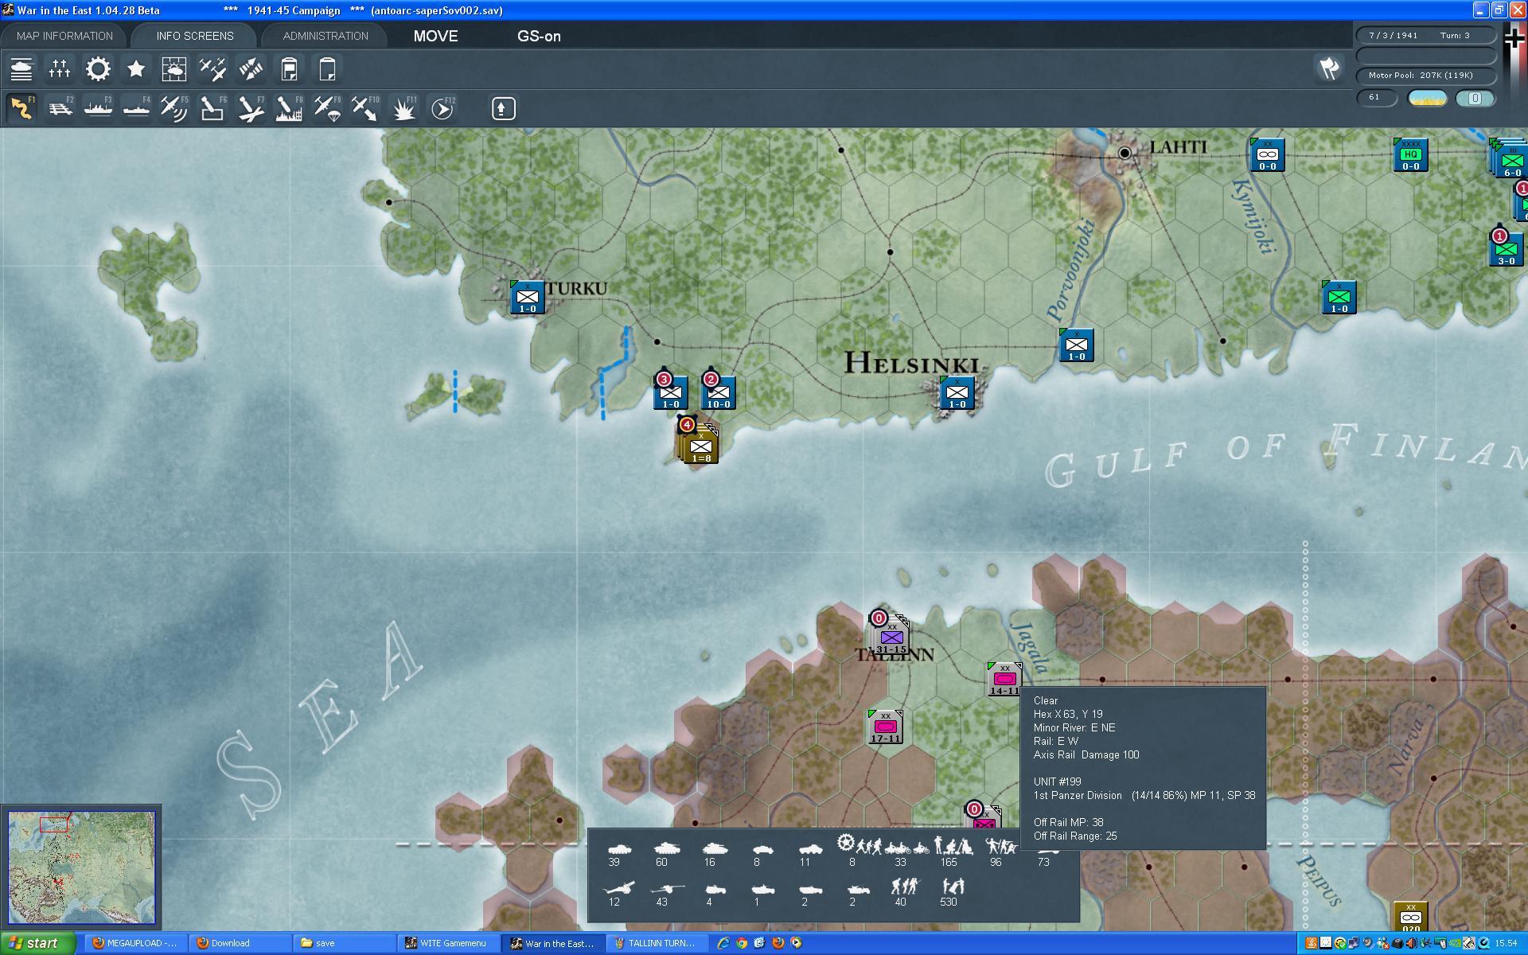
Task: Select the 1-0 counter near Porvoonjoki coast
Action: (x=1076, y=345)
